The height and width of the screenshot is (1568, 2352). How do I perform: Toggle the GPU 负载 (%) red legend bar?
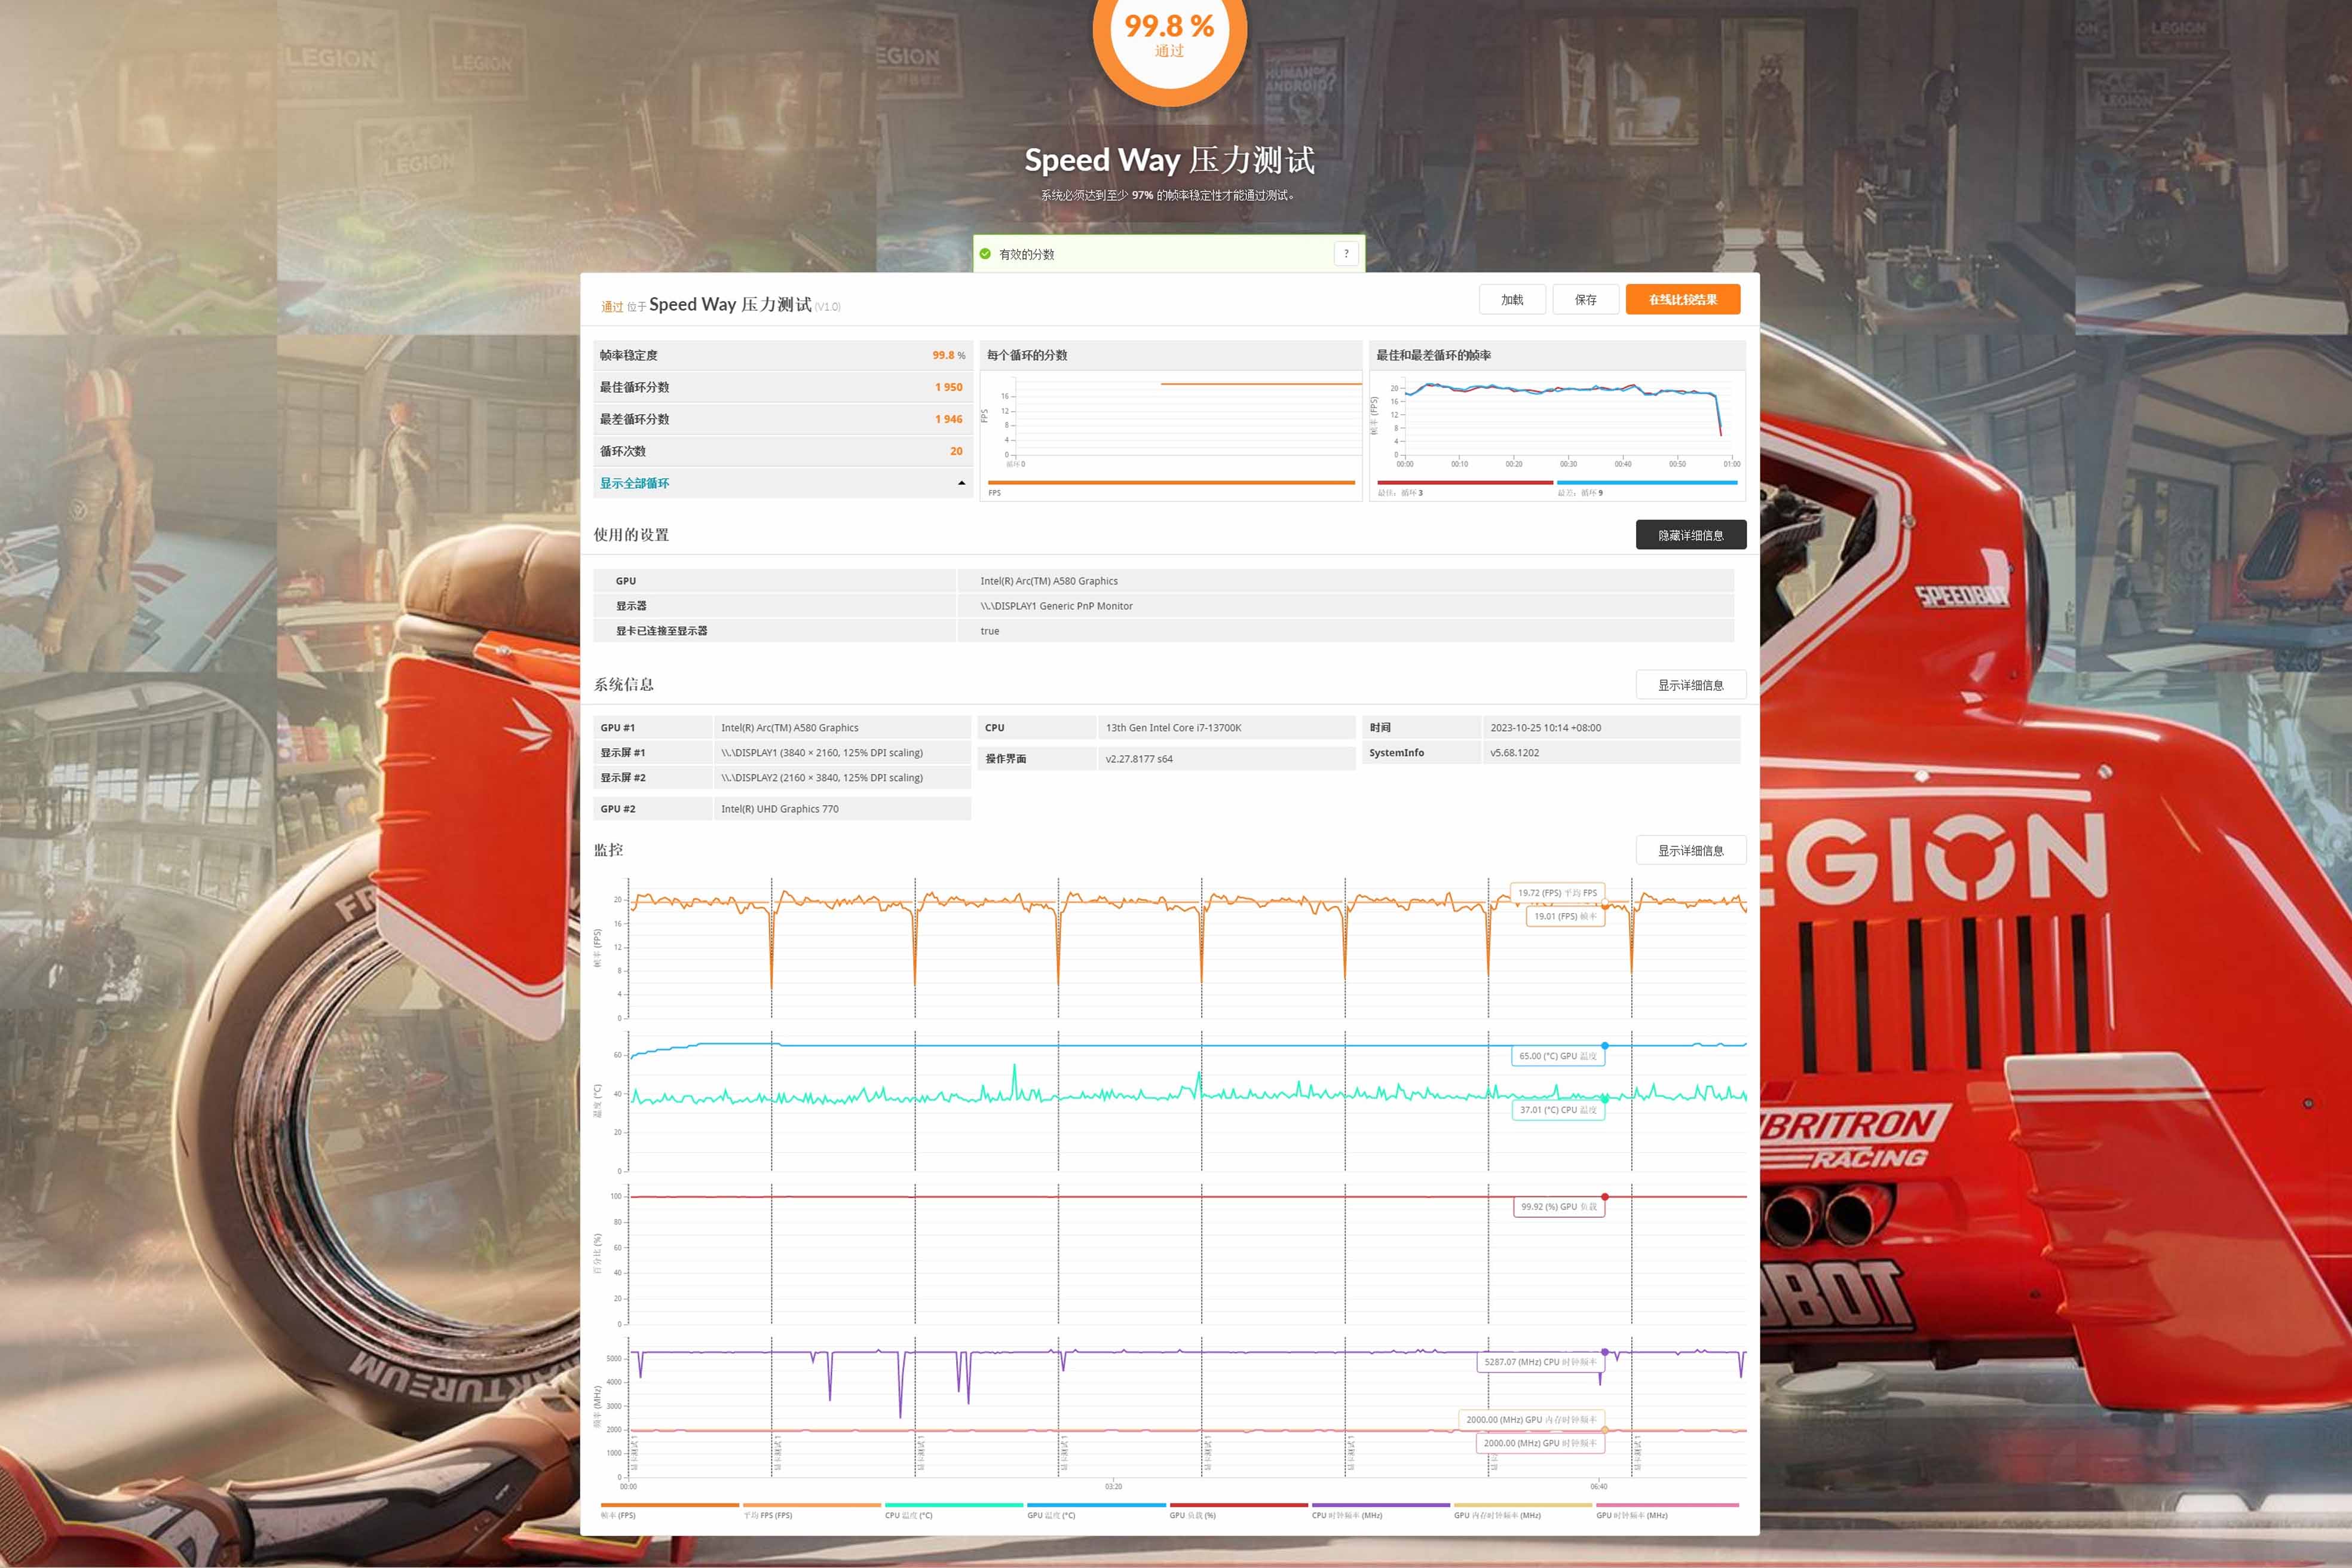pyautogui.click(x=1239, y=1504)
